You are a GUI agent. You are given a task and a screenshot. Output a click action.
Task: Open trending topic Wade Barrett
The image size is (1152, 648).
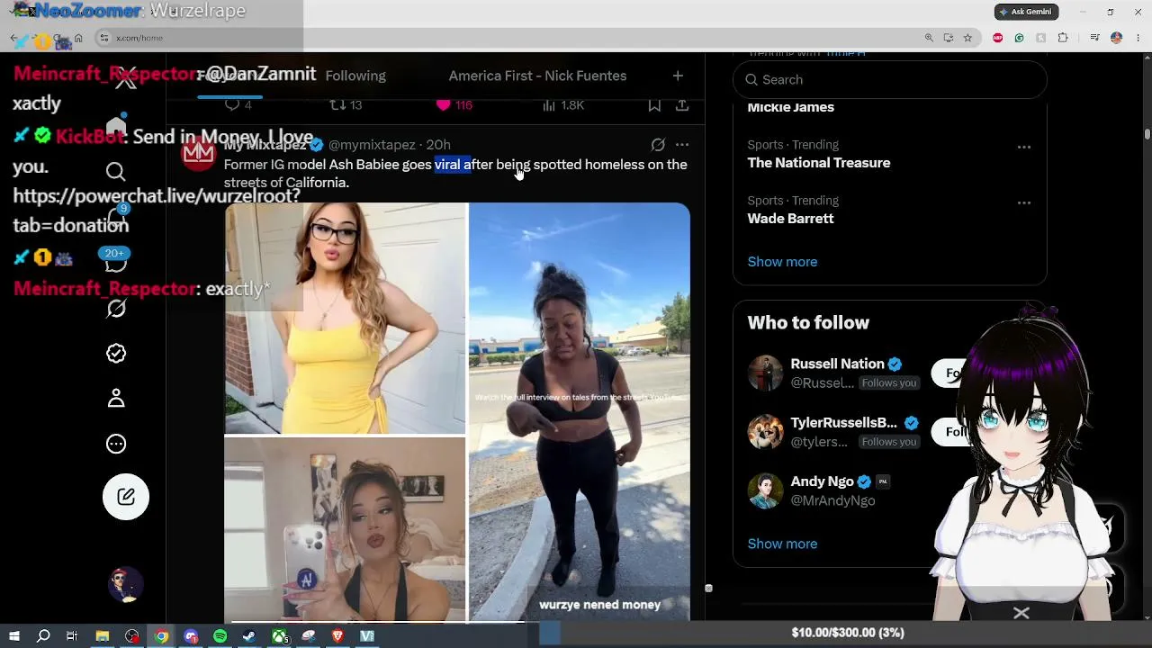(x=791, y=219)
